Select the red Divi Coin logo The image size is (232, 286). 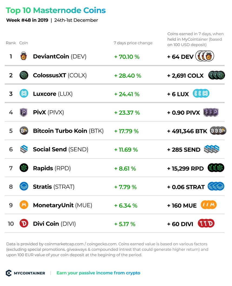tap(24, 223)
